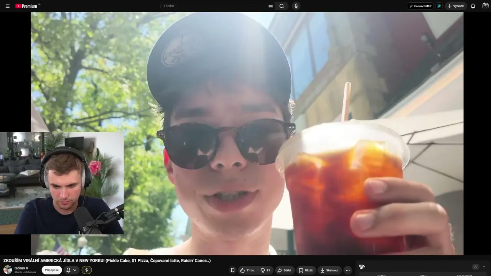491x276 pixels.
Task: Click the Připojit se join button
Action: tap(52, 270)
